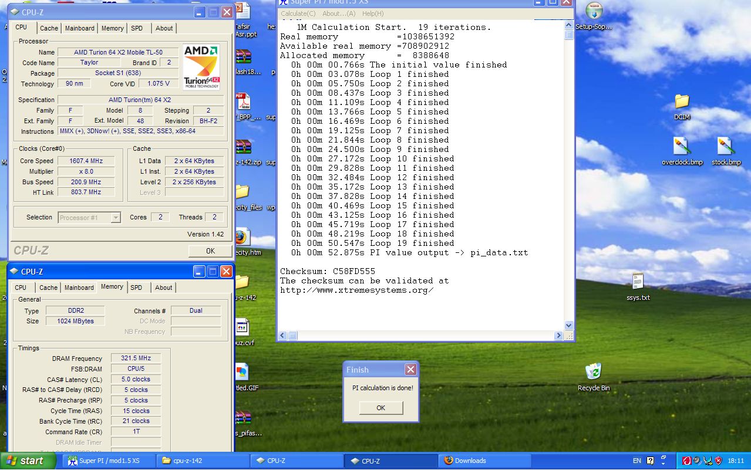The width and height of the screenshot is (751, 470).
Task: Click the Command Rate 1T field
Action: [136, 432]
